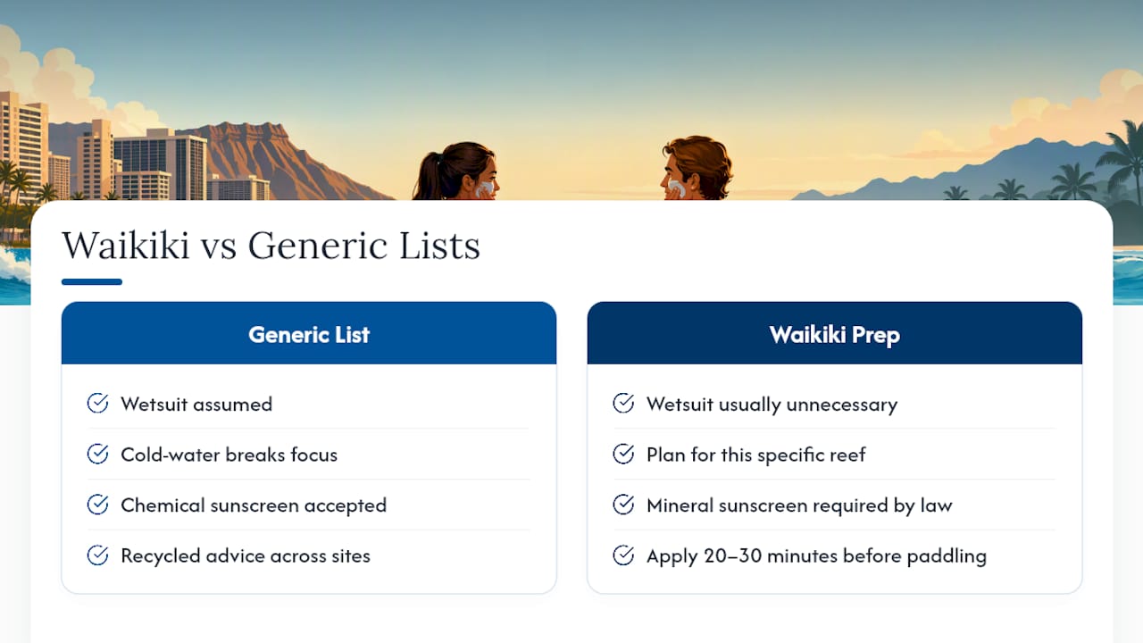Click the checkmark icon beside Wetsuit usually unnecessary
The image size is (1143, 643).
[623, 404]
